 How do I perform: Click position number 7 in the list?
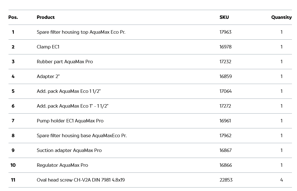point(13,121)
